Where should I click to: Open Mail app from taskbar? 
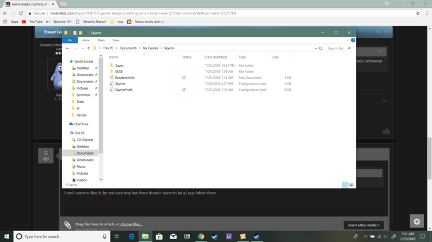pyautogui.click(x=173, y=236)
